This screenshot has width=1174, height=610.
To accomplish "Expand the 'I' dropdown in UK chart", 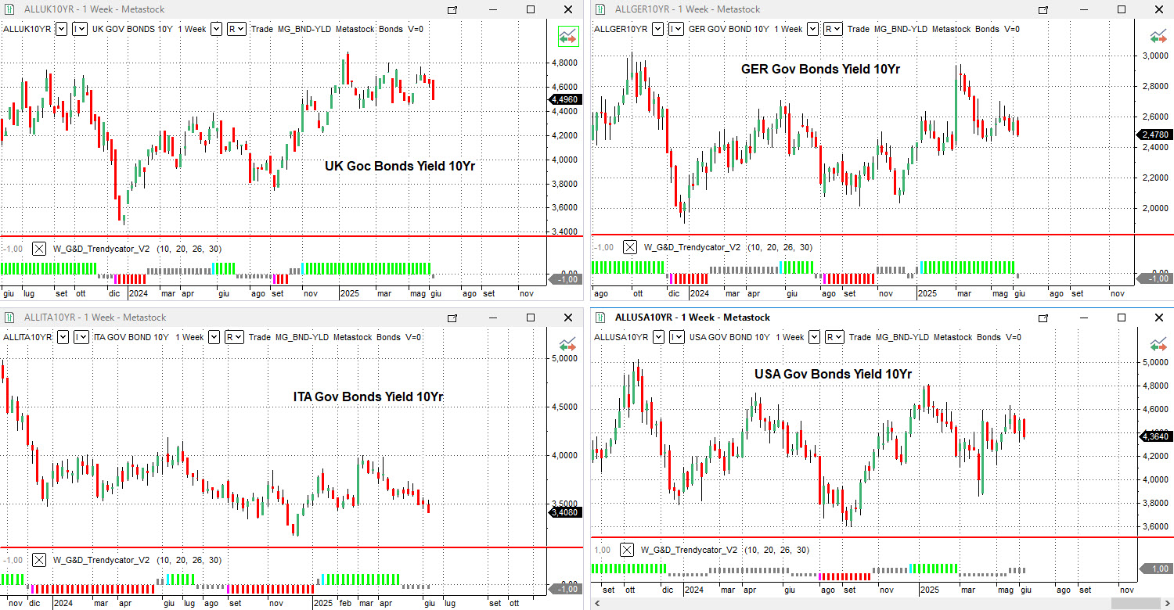I will (x=80, y=29).
